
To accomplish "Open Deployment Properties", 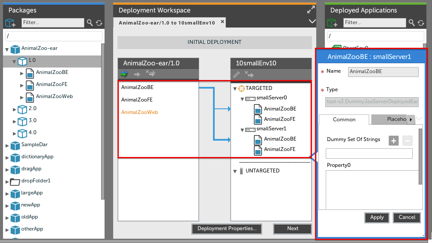I will [227, 229].
